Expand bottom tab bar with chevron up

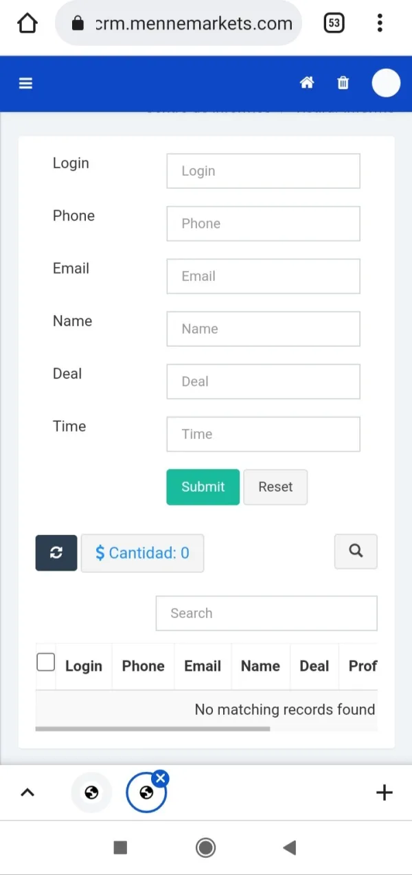(x=27, y=793)
